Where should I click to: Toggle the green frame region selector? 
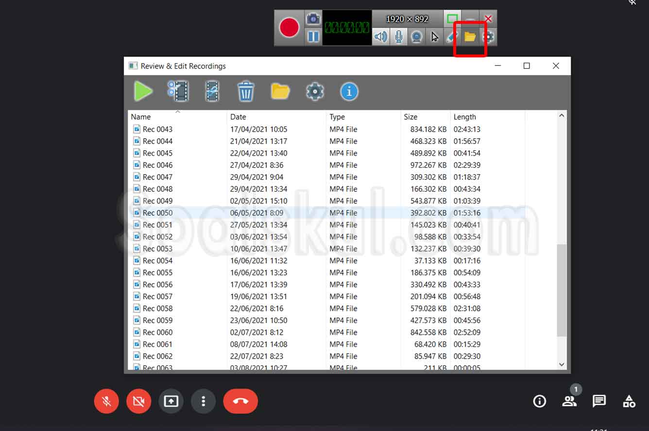click(453, 18)
